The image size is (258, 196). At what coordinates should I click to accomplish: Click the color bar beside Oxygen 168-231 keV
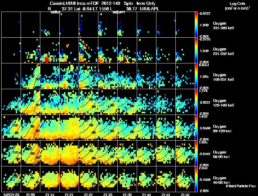point(196,76)
